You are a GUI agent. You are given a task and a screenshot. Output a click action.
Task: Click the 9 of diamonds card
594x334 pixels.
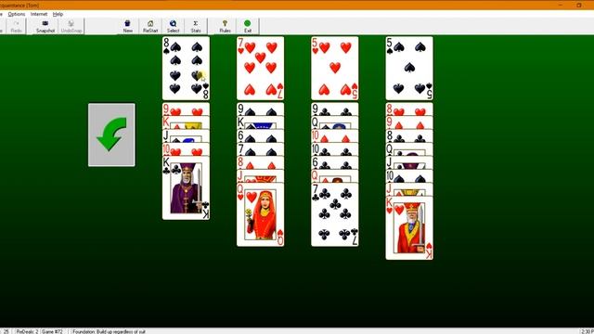(409, 122)
